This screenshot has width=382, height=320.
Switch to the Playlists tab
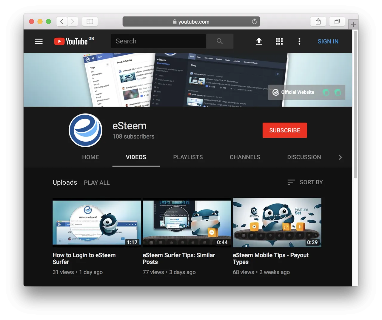[188, 157]
